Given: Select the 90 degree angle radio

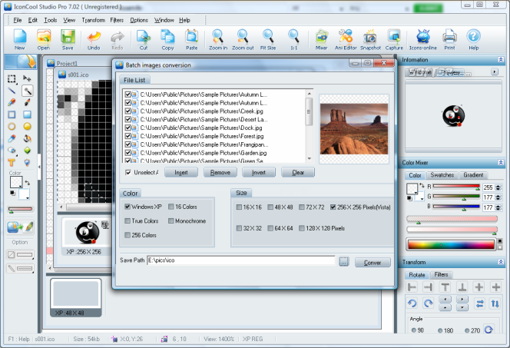Looking at the screenshot, I should 414,330.
